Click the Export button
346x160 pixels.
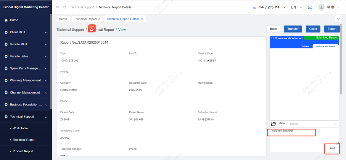pos(332,29)
